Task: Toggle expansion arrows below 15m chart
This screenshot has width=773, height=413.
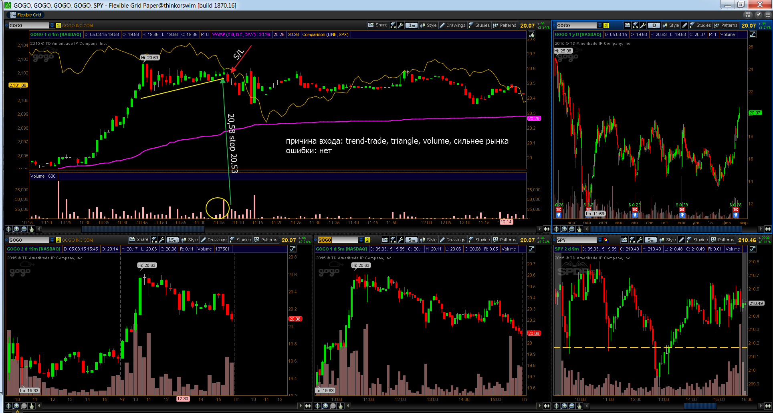Action: pyautogui.click(x=308, y=406)
